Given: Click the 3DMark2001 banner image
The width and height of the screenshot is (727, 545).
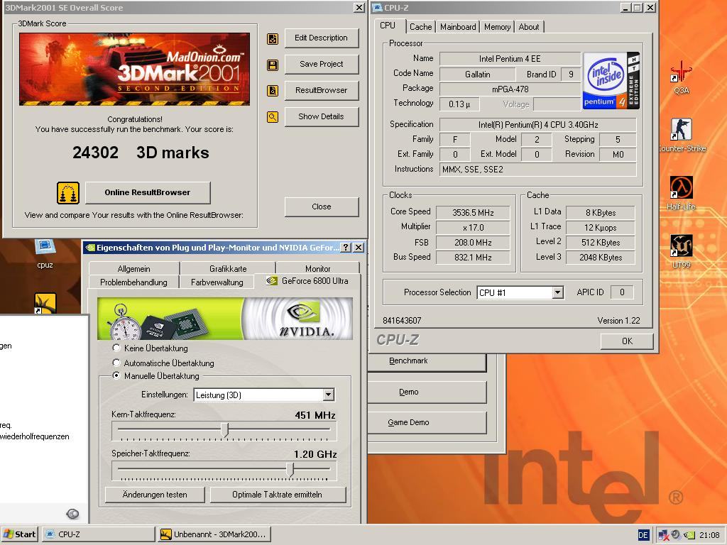Looking at the screenshot, I should [134, 69].
